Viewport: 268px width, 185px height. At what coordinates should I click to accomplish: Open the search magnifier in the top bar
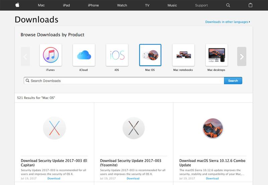coord(228,5)
